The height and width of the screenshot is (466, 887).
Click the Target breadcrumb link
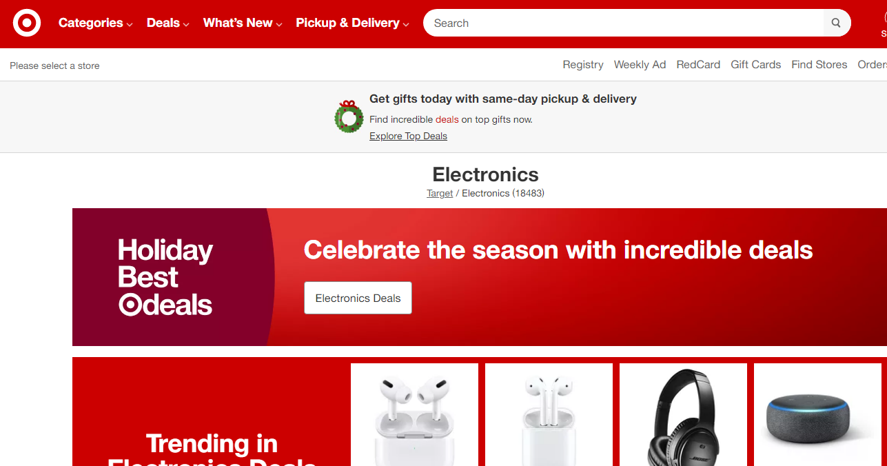(x=440, y=194)
